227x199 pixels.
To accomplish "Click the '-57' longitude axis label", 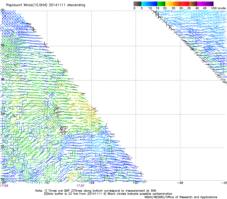I will coord(47,183).
